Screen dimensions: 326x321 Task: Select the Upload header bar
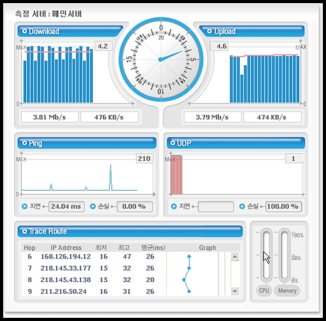pos(252,31)
